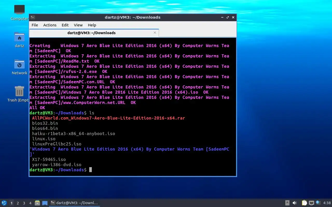Open the File menu in the terminal
Image resolution: width=332 pixels, height=207 pixels.
(35, 25)
